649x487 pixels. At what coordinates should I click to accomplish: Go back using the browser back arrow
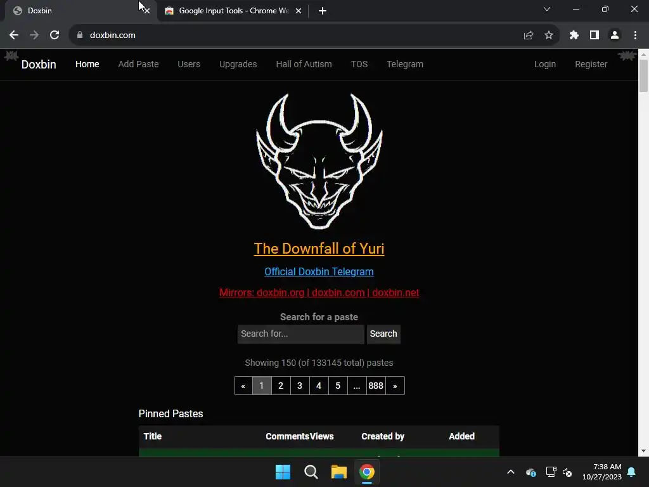(x=14, y=36)
